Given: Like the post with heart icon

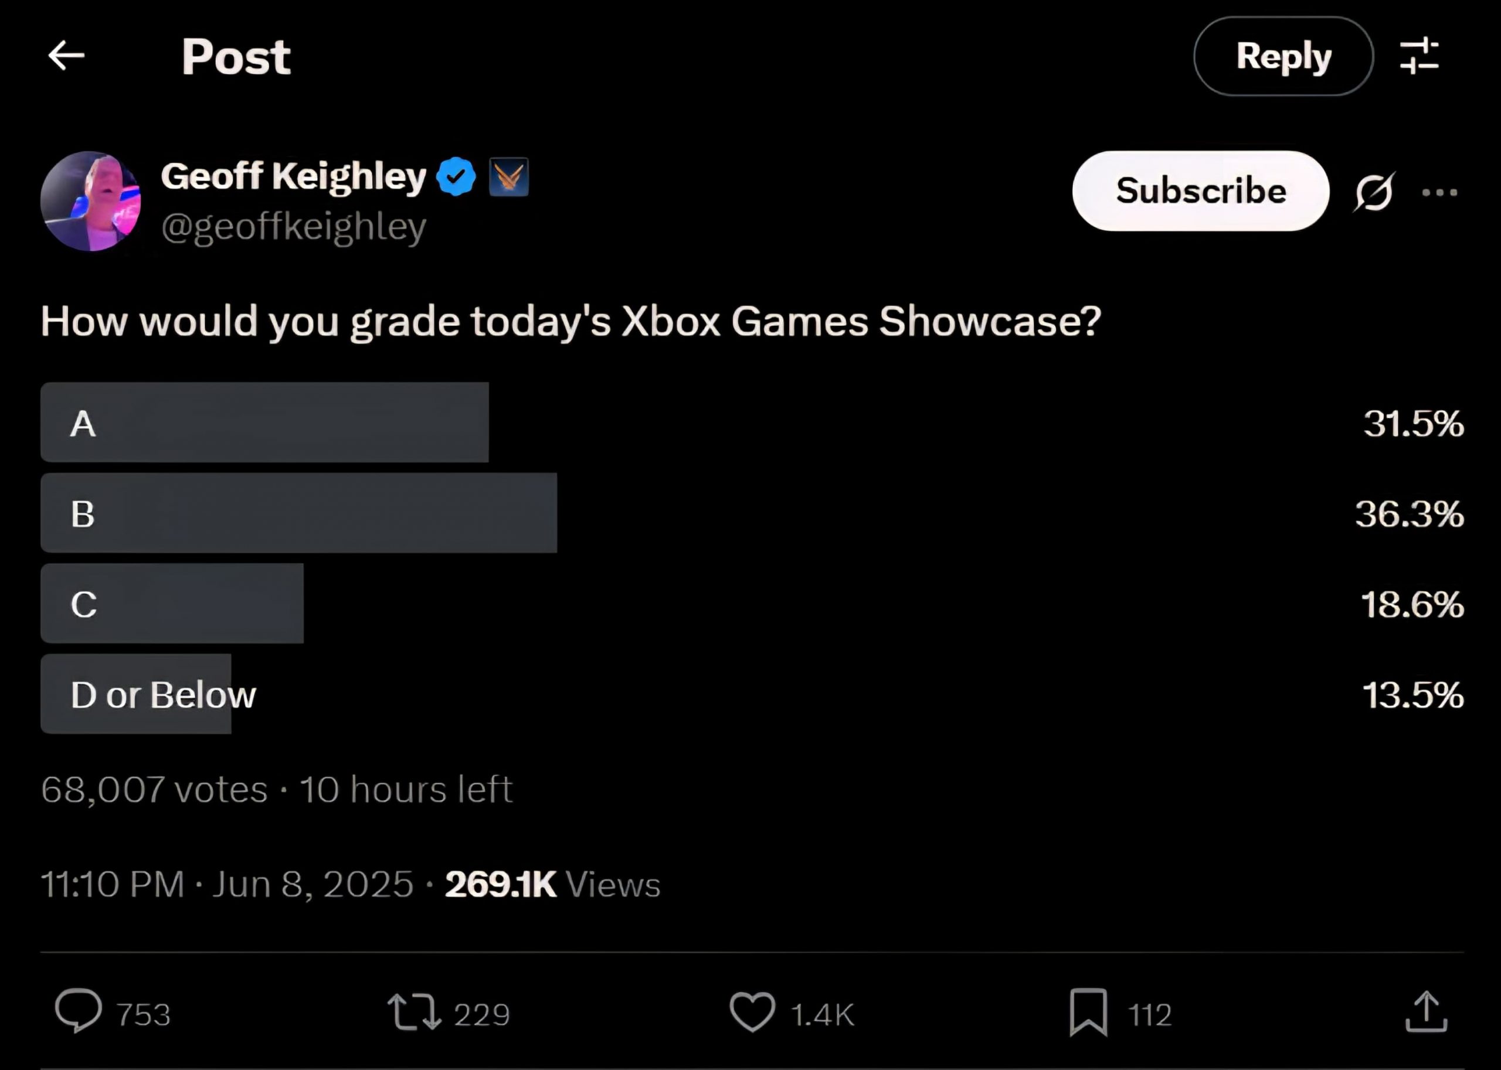Looking at the screenshot, I should [x=752, y=1013].
